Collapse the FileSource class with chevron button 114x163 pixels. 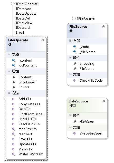coord(104,26)
